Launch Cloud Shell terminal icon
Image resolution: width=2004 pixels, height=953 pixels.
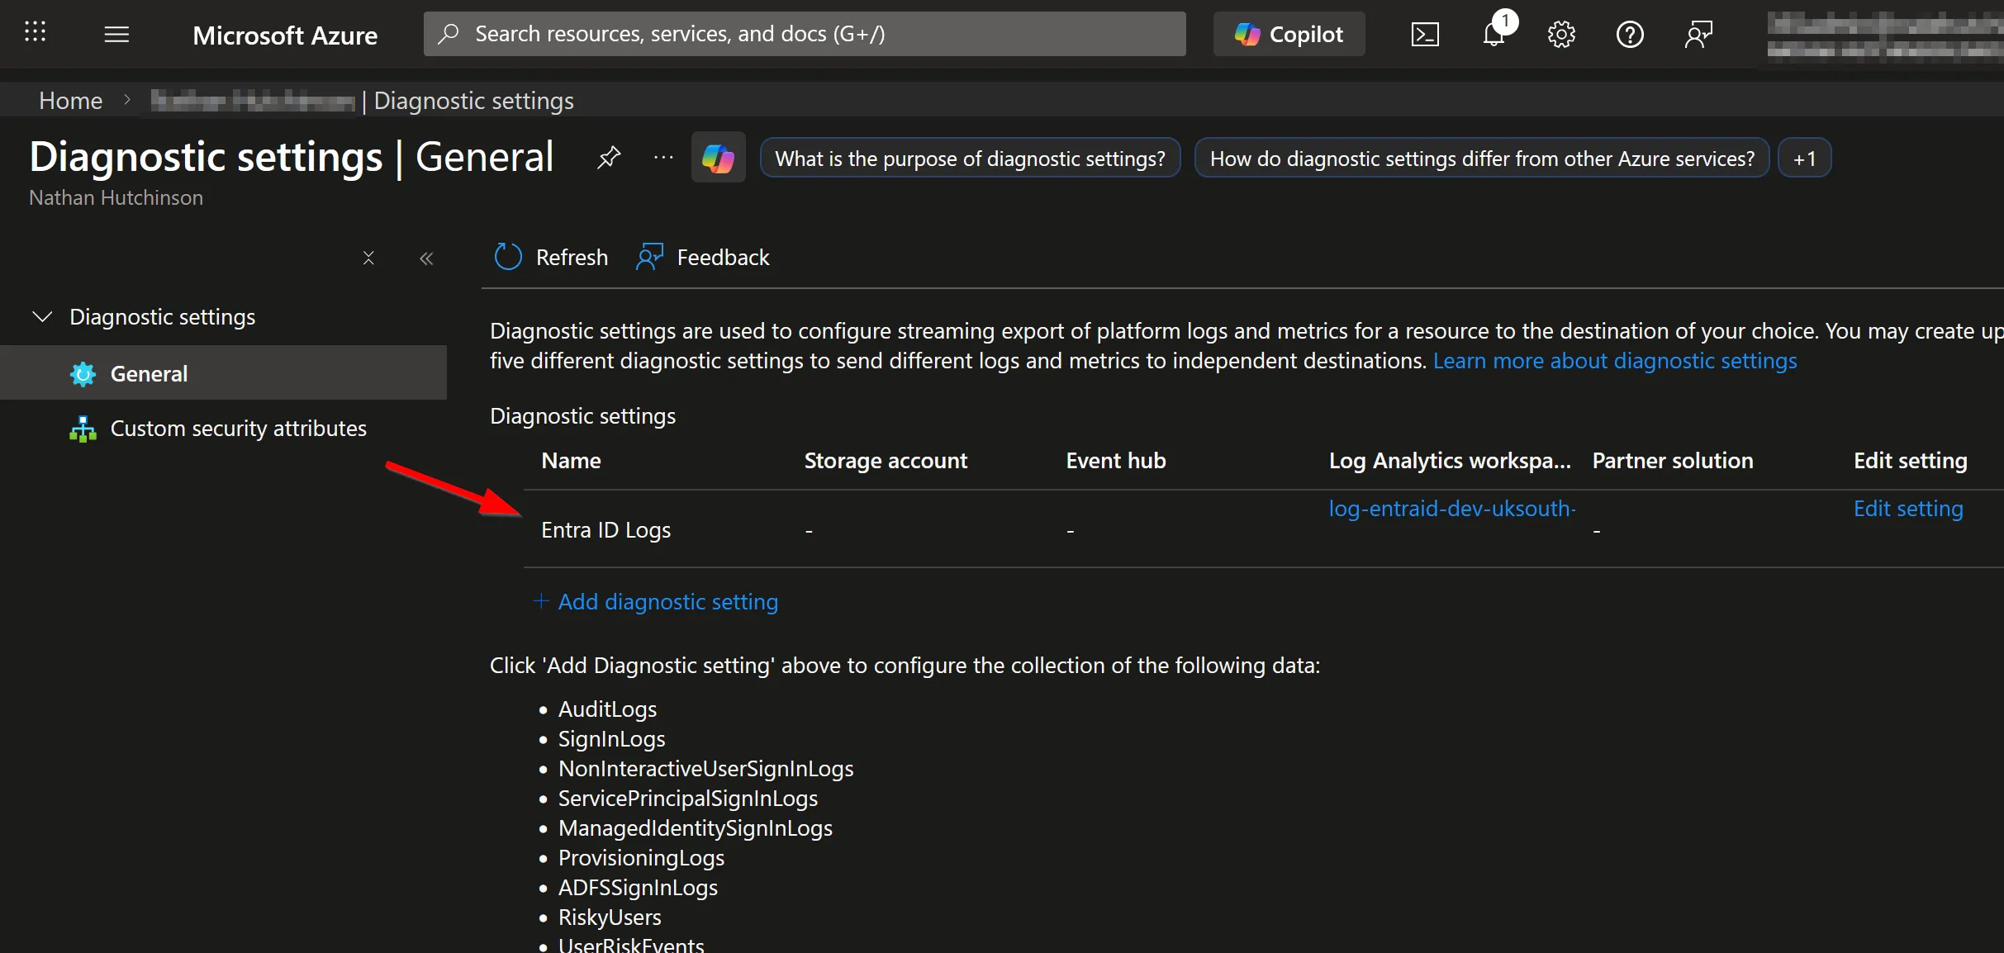click(x=1425, y=35)
